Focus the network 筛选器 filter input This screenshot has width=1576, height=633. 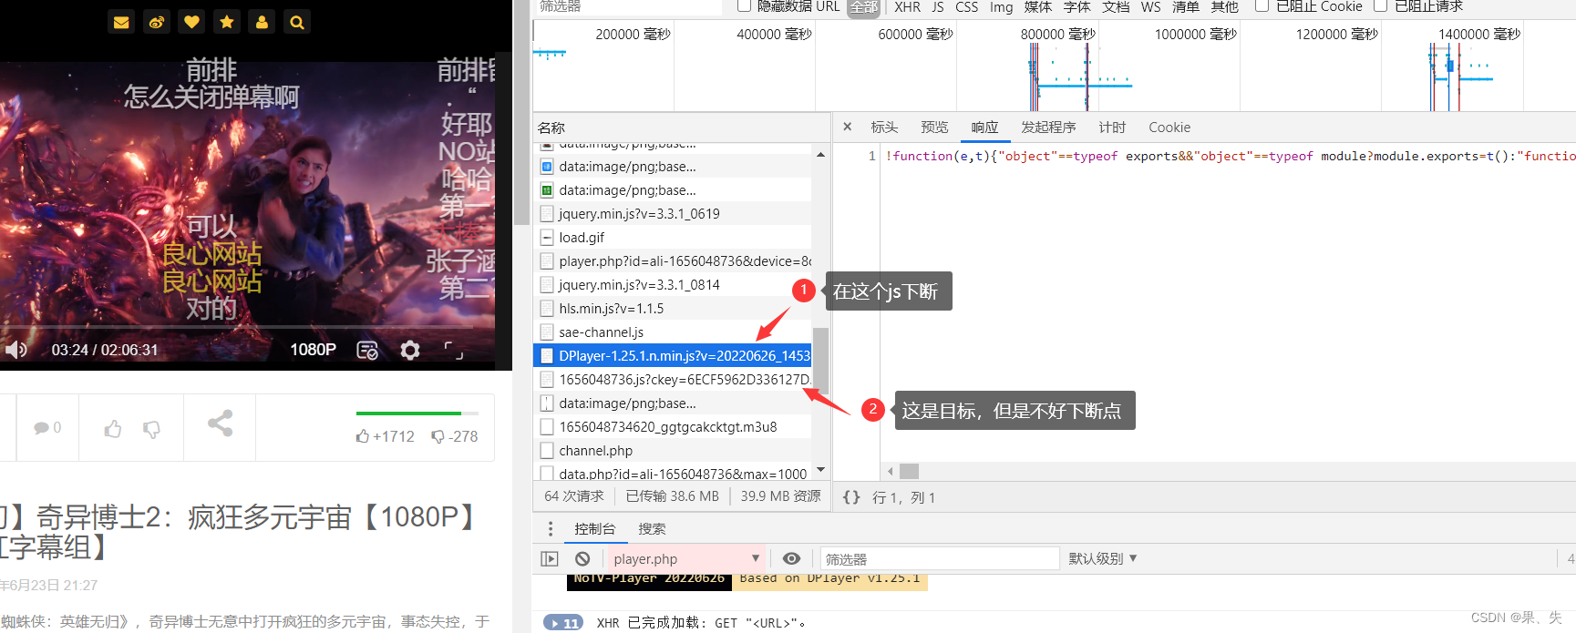coord(629,7)
